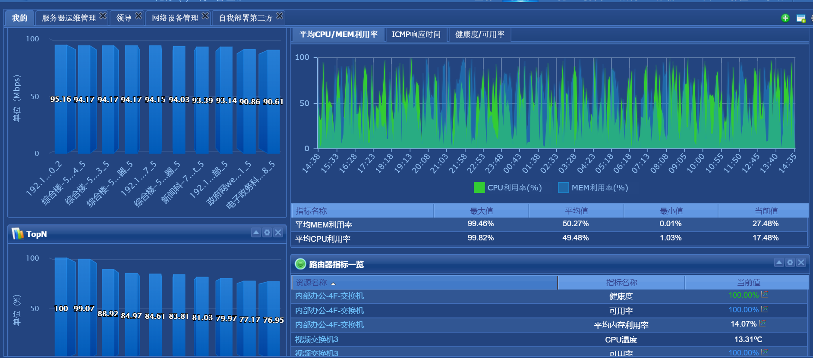Screen dimensions: 813x358
Task: Click the add new window icon
Action: coord(801,18)
